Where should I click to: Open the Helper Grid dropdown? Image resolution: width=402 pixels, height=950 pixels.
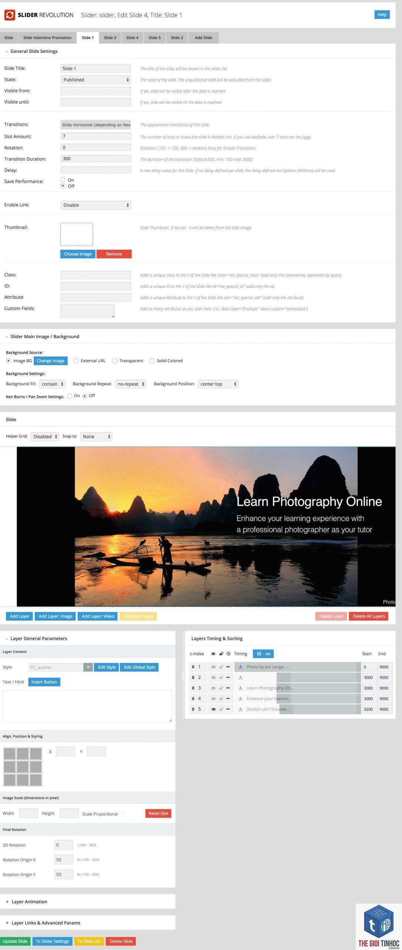pyautogui.click(x=45, y=437)
